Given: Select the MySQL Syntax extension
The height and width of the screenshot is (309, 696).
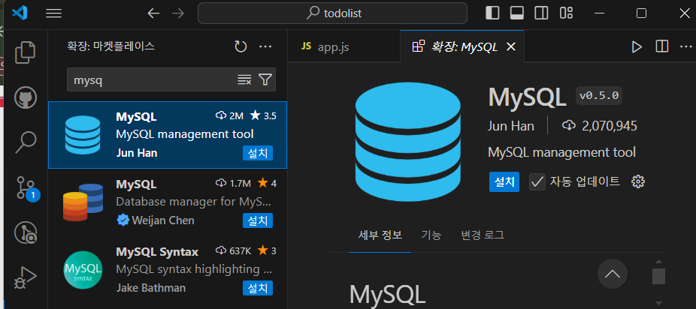Looking at the screenshot, I should [x=168, y=270].
